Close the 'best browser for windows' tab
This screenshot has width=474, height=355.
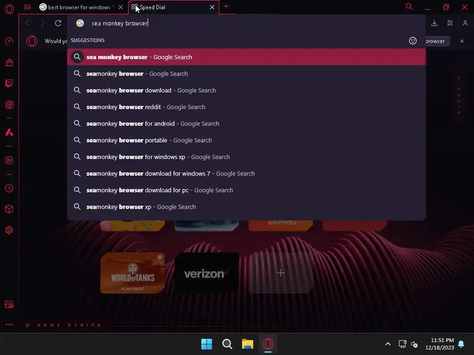(x=121, y=7)
